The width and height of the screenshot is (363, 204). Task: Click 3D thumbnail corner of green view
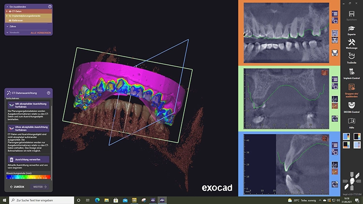325,73
